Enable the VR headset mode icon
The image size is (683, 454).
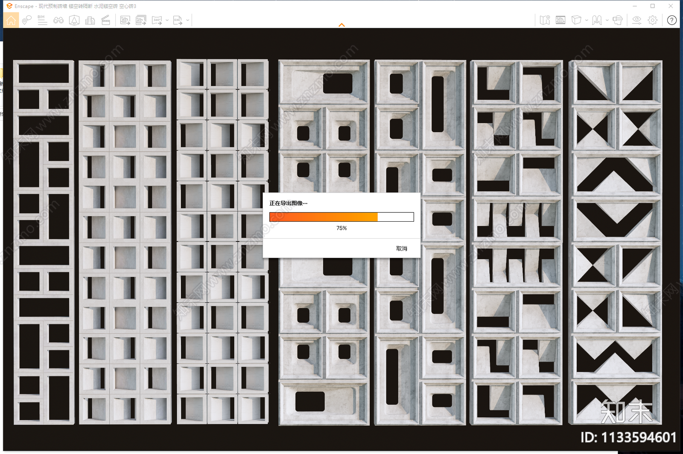click(x=617, y=20)
